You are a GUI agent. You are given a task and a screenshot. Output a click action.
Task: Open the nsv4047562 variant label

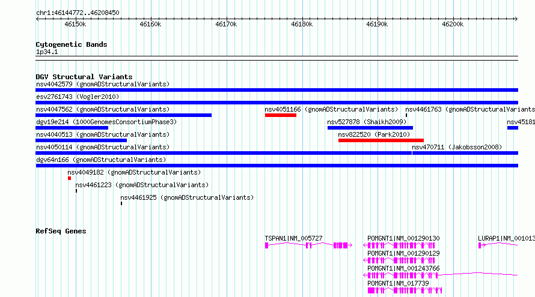pos(103,109)
